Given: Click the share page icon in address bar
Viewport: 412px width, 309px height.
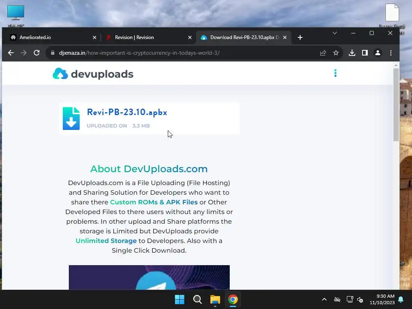Looking at the screenshot, I should coord(323,53).
